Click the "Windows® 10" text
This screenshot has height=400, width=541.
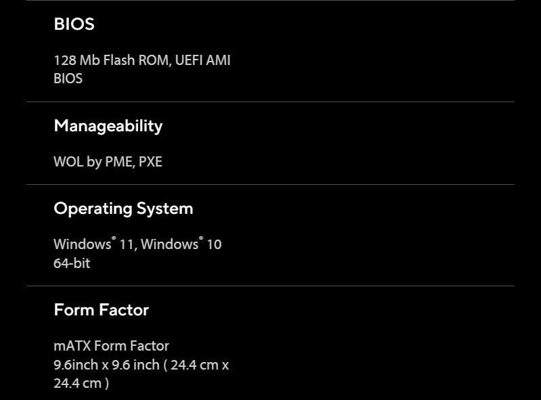tap(181, 244)
